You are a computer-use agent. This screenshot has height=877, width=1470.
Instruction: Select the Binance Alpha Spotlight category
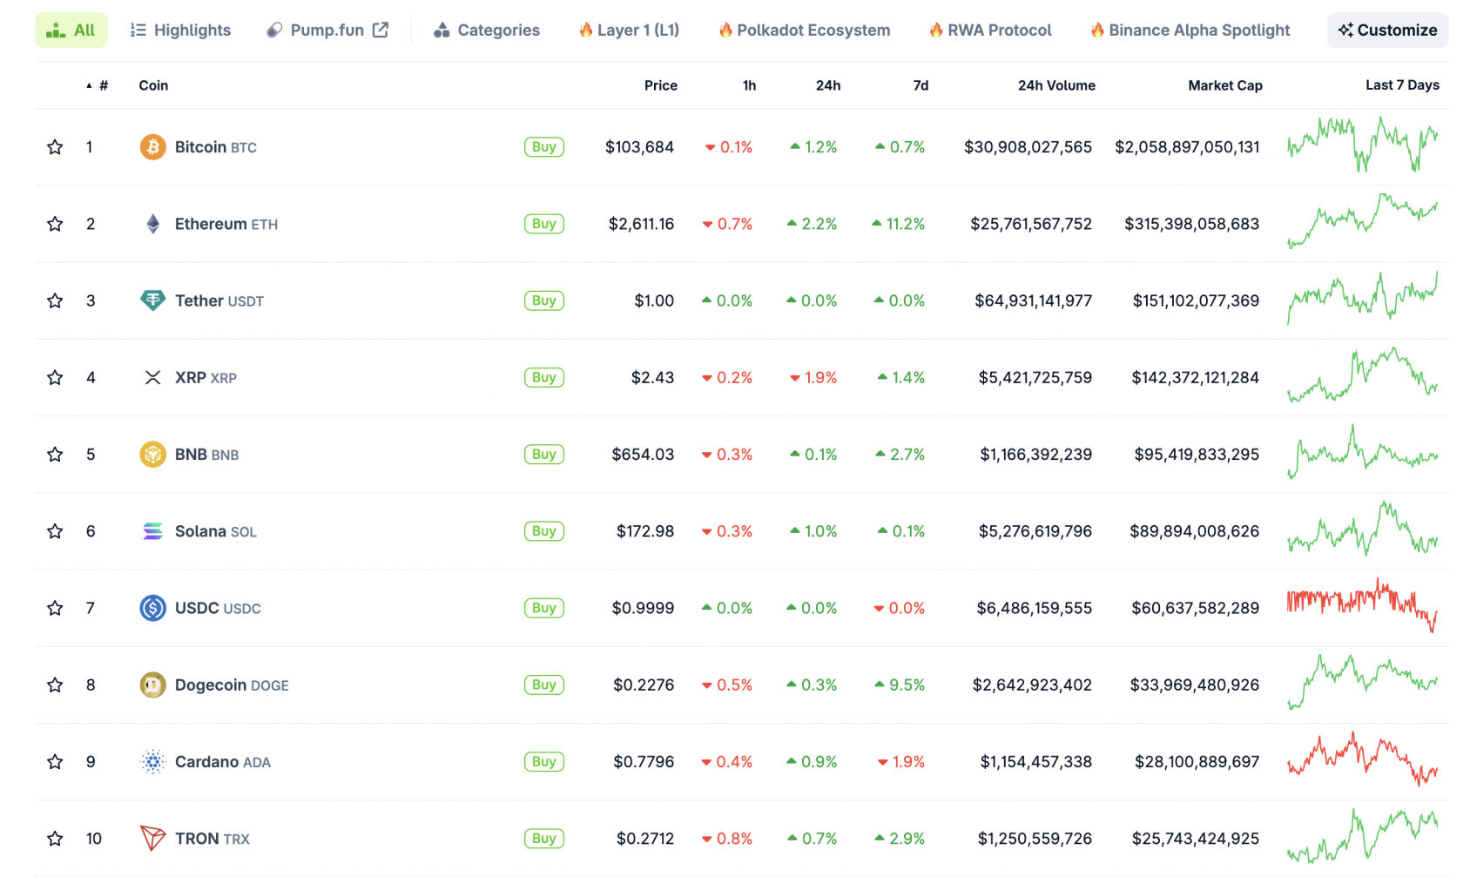(1190, 30)
